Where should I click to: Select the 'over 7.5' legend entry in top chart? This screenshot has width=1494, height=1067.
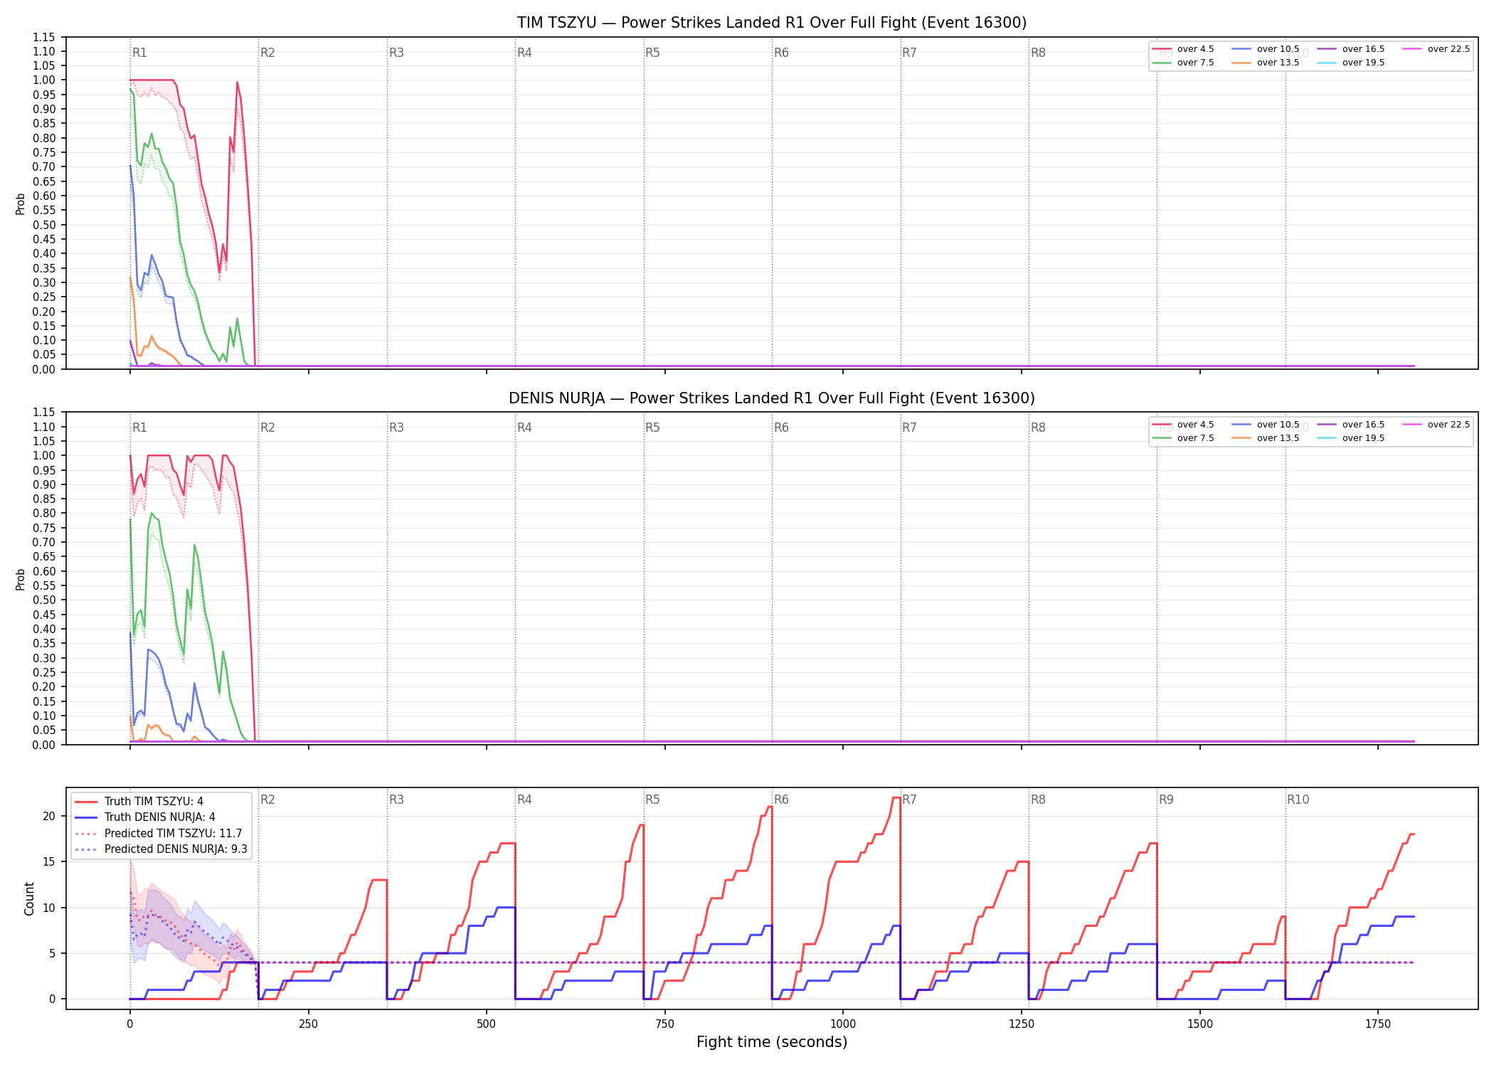[1183, 63]
